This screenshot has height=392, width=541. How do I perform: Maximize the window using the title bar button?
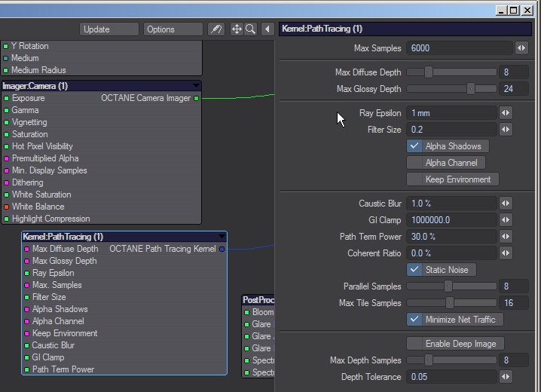point(514,11)
